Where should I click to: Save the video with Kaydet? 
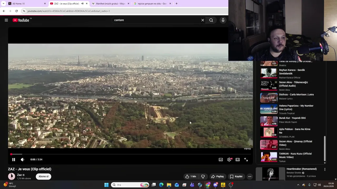(236, 176)
